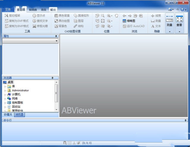Viewport: 190px width, 147px height.
Task: Click the rightmost icon in 浏览 top row
Action: tap(141, 16)
